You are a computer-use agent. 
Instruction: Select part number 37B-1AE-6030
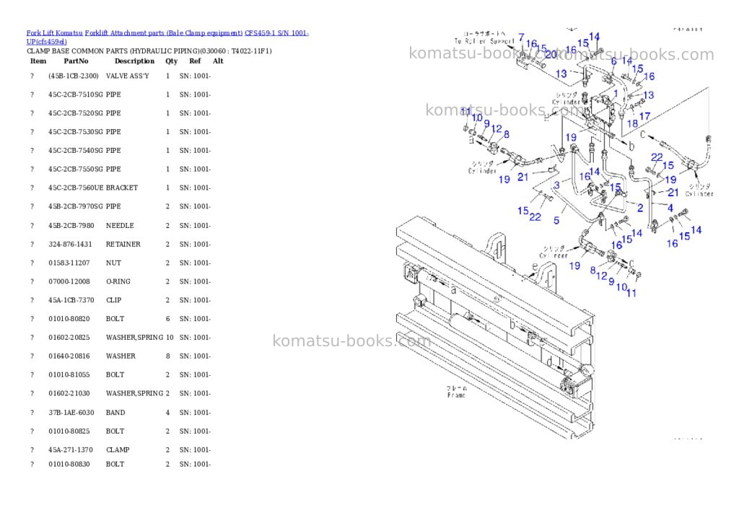click(x=71, y=413)
